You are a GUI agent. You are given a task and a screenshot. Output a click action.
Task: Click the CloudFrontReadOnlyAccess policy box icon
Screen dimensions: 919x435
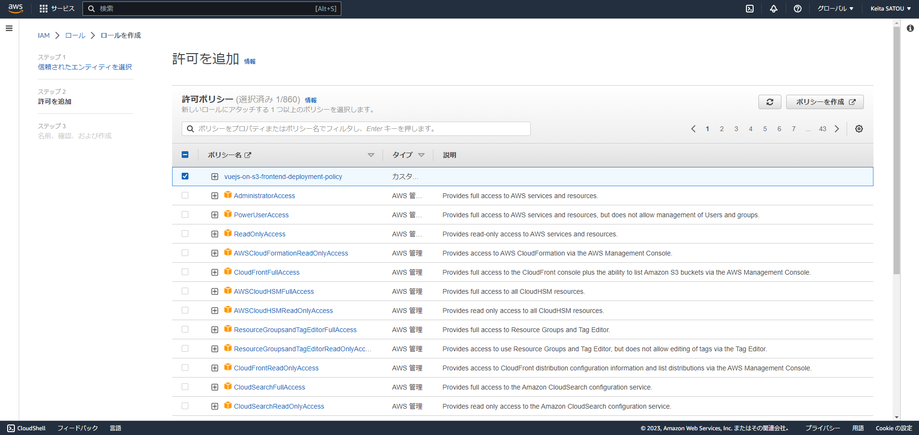click(x=228, y=367)
